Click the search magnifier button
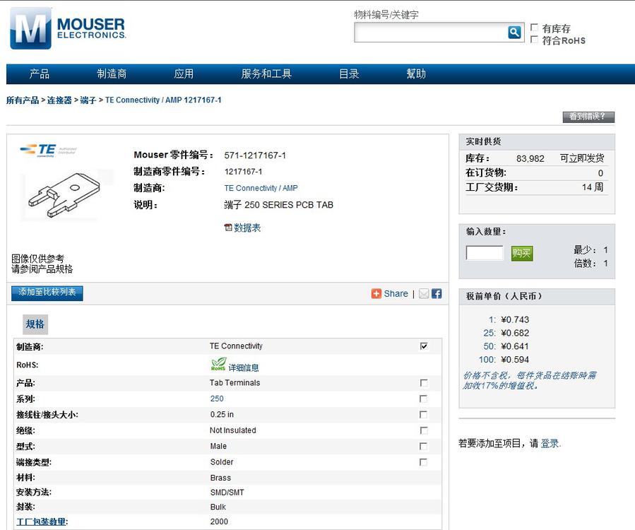The image size is (635, 530). 514,32
